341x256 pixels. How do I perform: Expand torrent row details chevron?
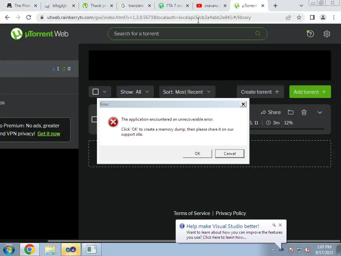320,113
